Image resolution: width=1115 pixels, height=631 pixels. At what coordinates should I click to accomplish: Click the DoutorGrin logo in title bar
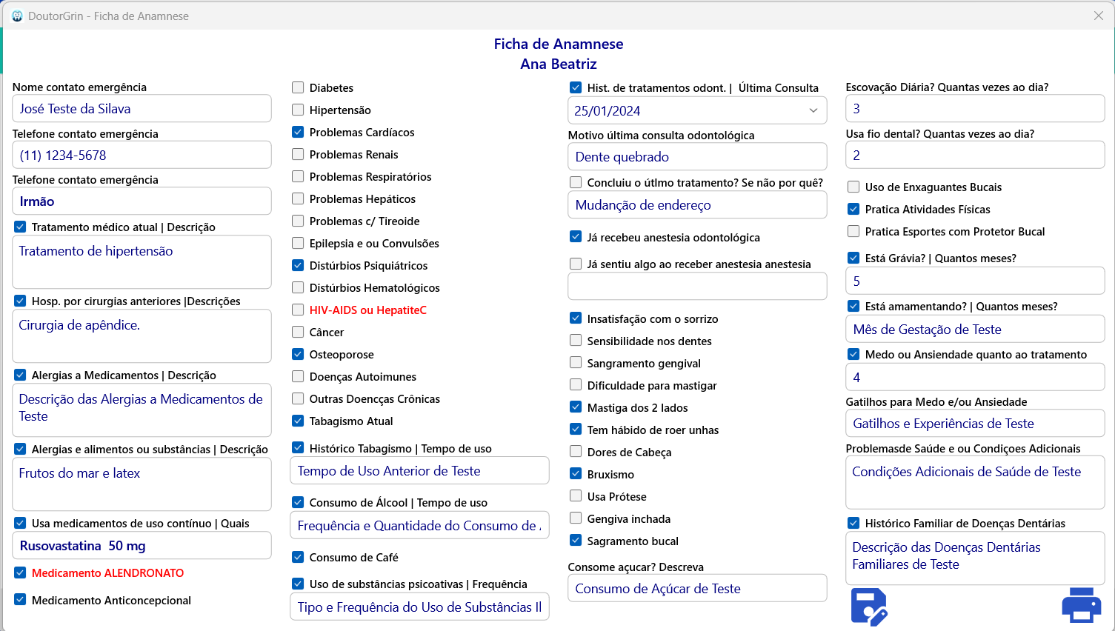coord(16,15)
